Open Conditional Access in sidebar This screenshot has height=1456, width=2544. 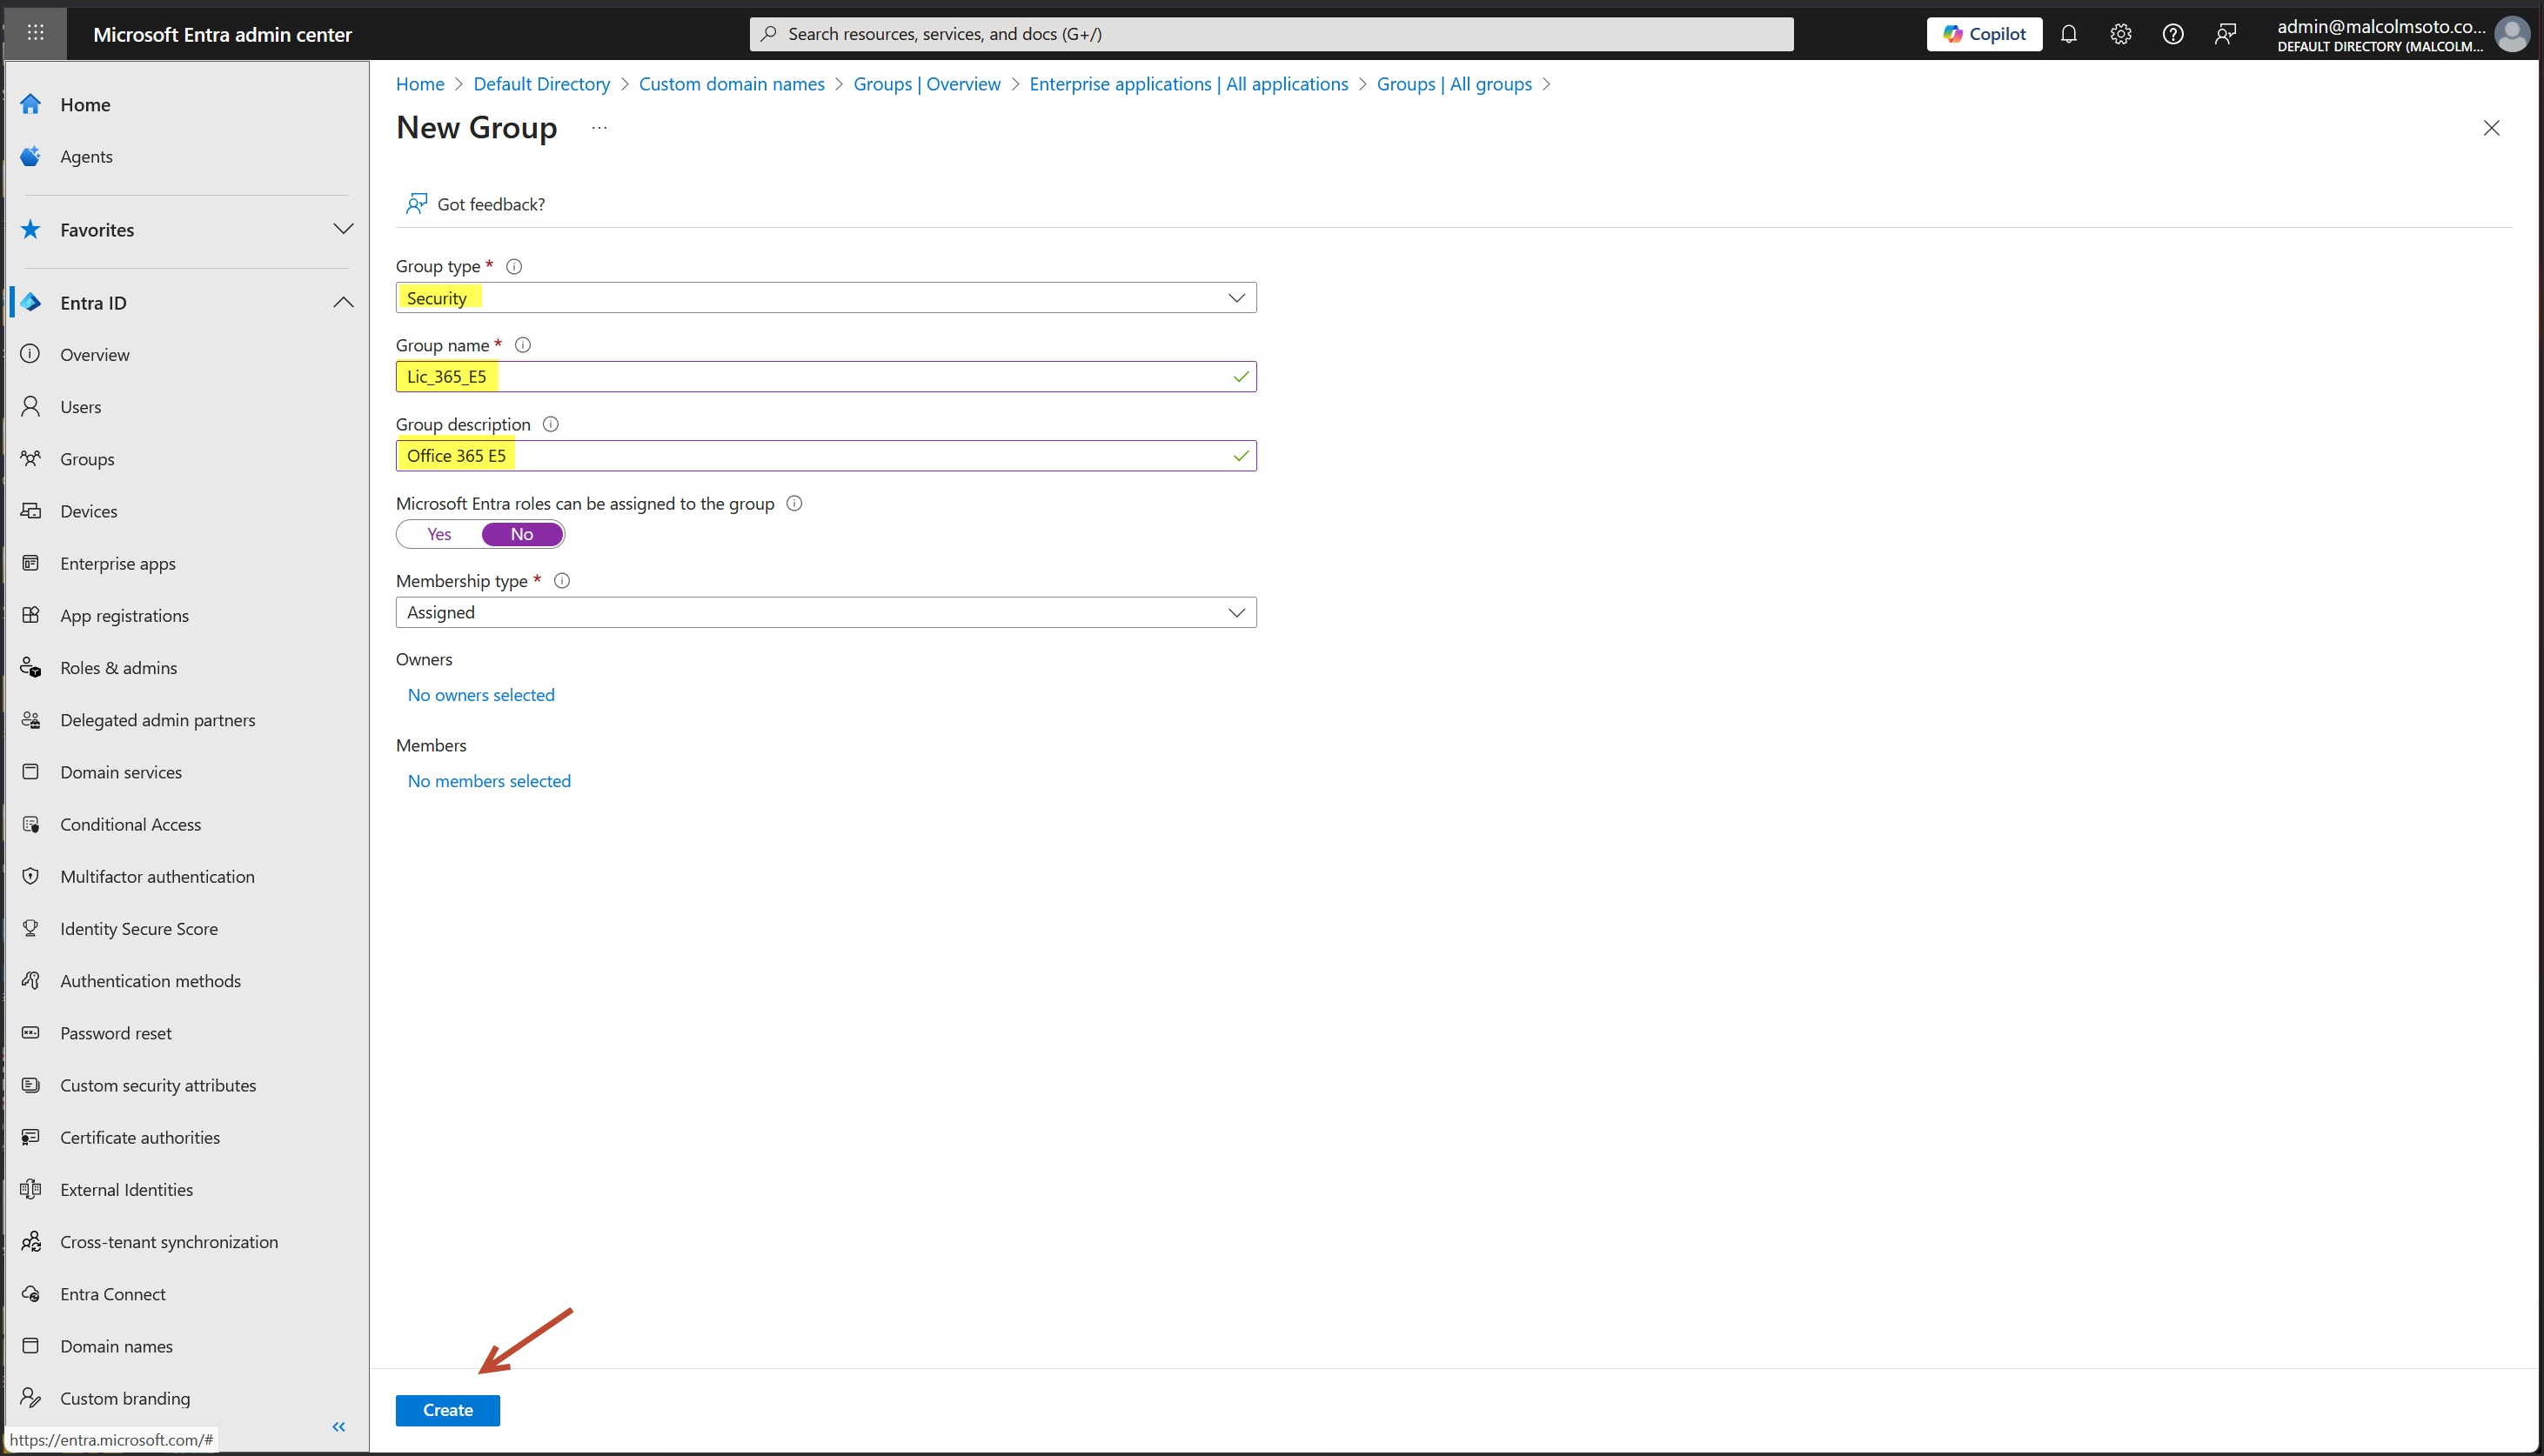tap(130, 824)
